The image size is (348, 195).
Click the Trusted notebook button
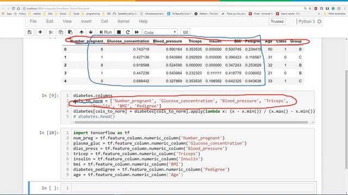pos(277,22)
